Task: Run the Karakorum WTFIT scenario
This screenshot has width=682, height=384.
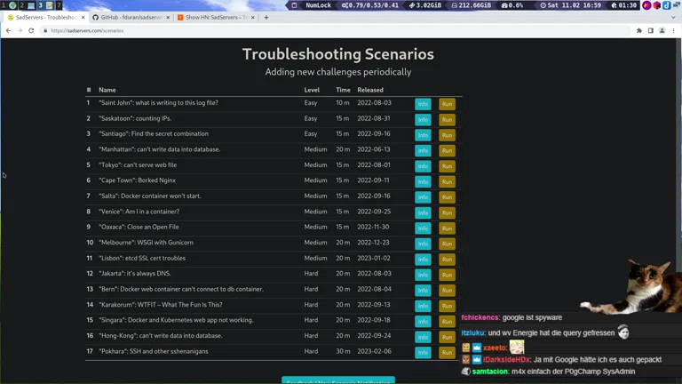Action: (447, 306)
